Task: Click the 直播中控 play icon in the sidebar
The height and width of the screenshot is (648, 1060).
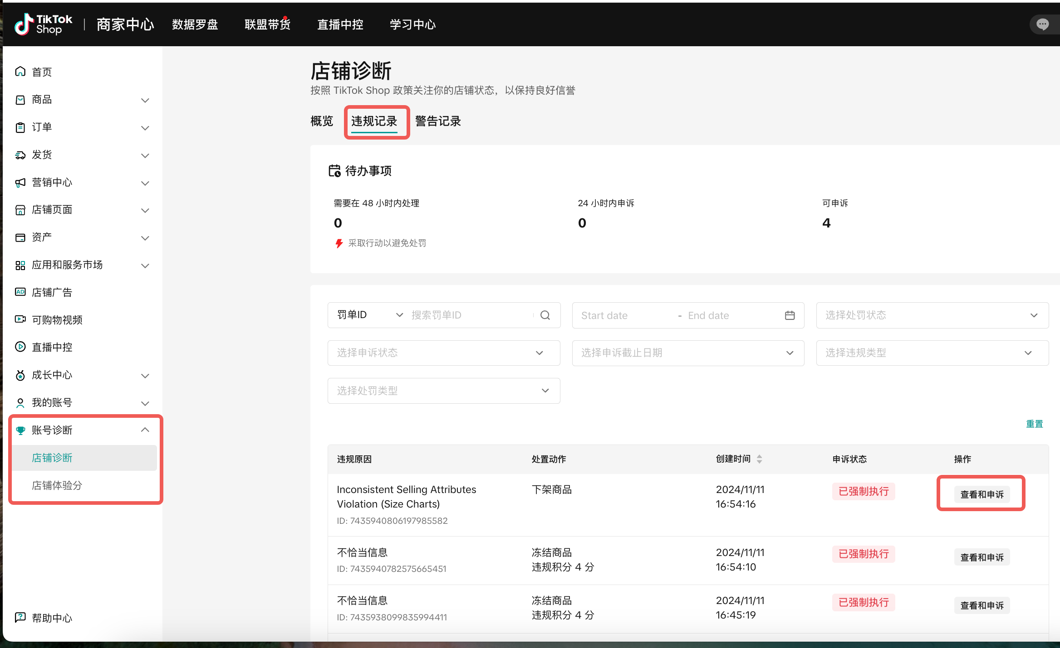Action: (x=20, y=347)
